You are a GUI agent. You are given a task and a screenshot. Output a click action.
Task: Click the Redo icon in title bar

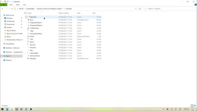(x=8, y=2)
